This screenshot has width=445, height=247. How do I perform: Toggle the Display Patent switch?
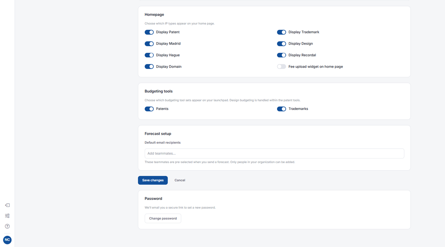point(149,32)
